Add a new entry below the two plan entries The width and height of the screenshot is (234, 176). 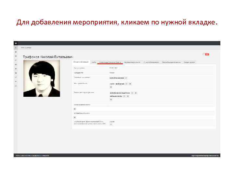click(x=111, y=99)
